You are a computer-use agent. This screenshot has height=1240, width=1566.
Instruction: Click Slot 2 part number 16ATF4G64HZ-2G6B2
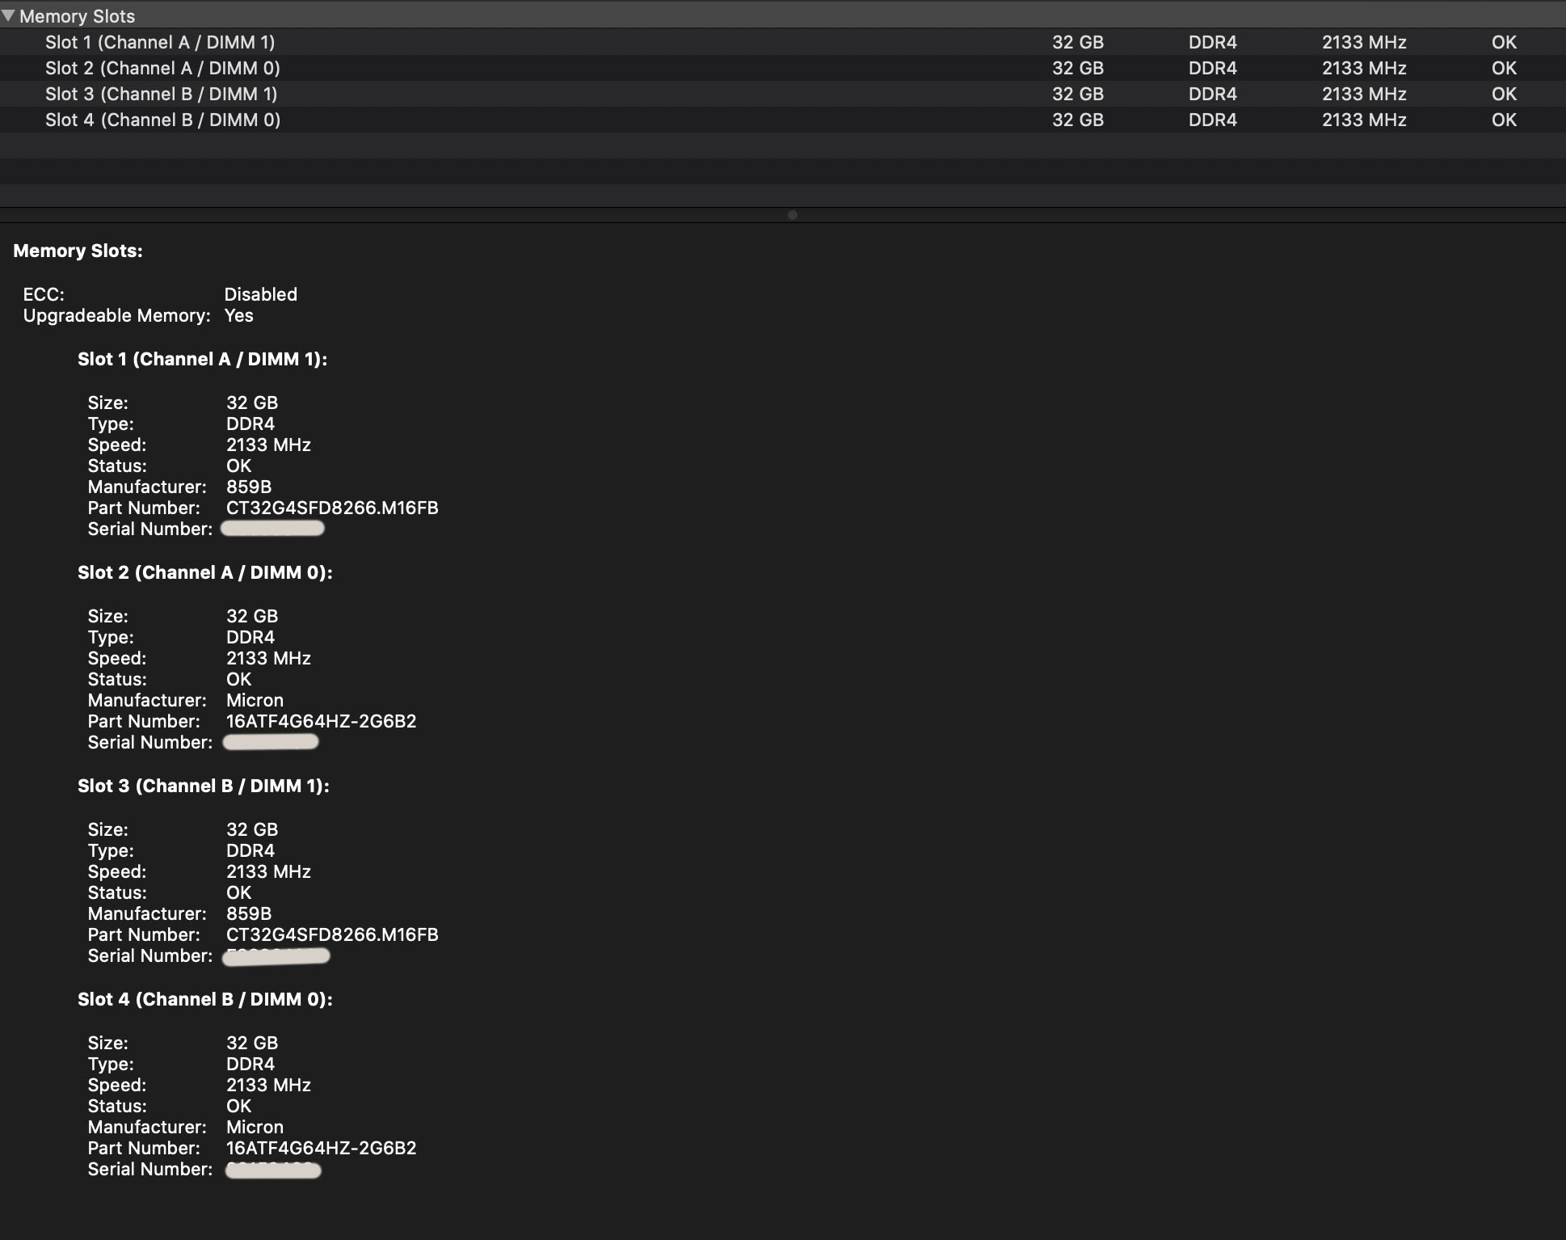321,721
